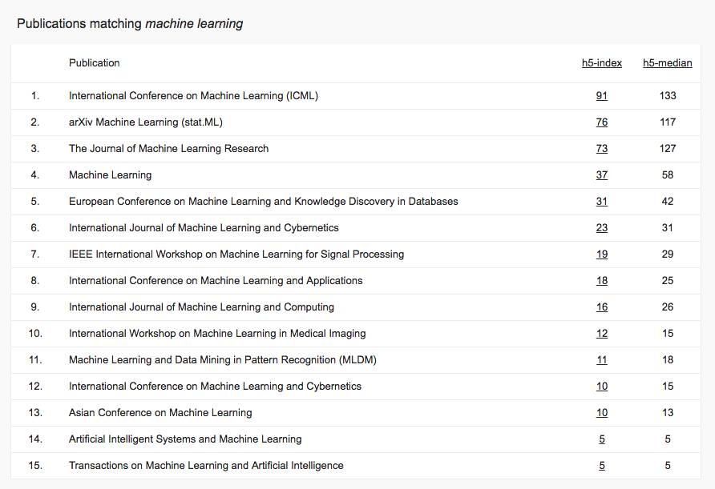Click h5-index 10 for Conference on Machine Learning and Cybernetics
Screen dimensions: 715x489
(x=601, y=387)
